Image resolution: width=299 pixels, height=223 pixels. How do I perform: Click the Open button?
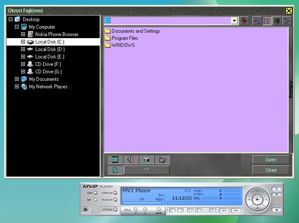tap(271, 160)
